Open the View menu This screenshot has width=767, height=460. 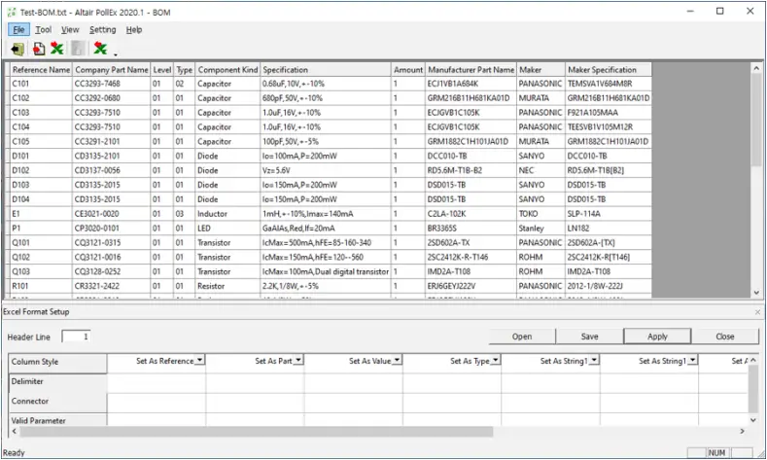point(70,30)
